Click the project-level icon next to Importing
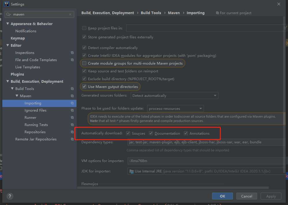 72,103
